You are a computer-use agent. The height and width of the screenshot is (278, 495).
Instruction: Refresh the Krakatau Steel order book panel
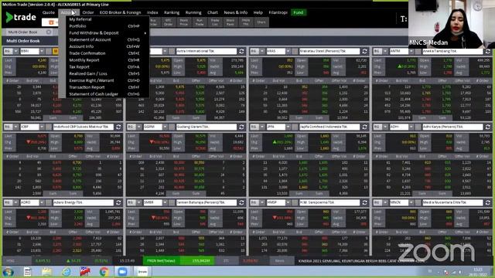364,51
